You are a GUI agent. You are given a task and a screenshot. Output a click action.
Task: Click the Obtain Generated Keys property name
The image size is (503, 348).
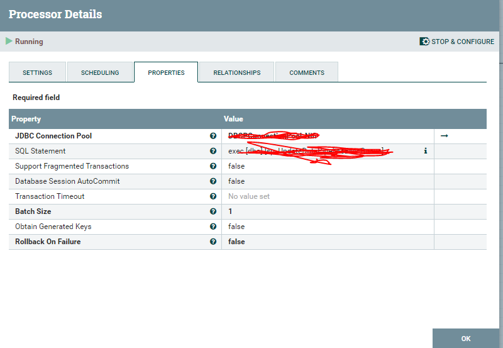coord(53,227)
